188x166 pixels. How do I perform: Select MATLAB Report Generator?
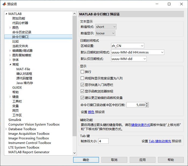tap(29, 152)
